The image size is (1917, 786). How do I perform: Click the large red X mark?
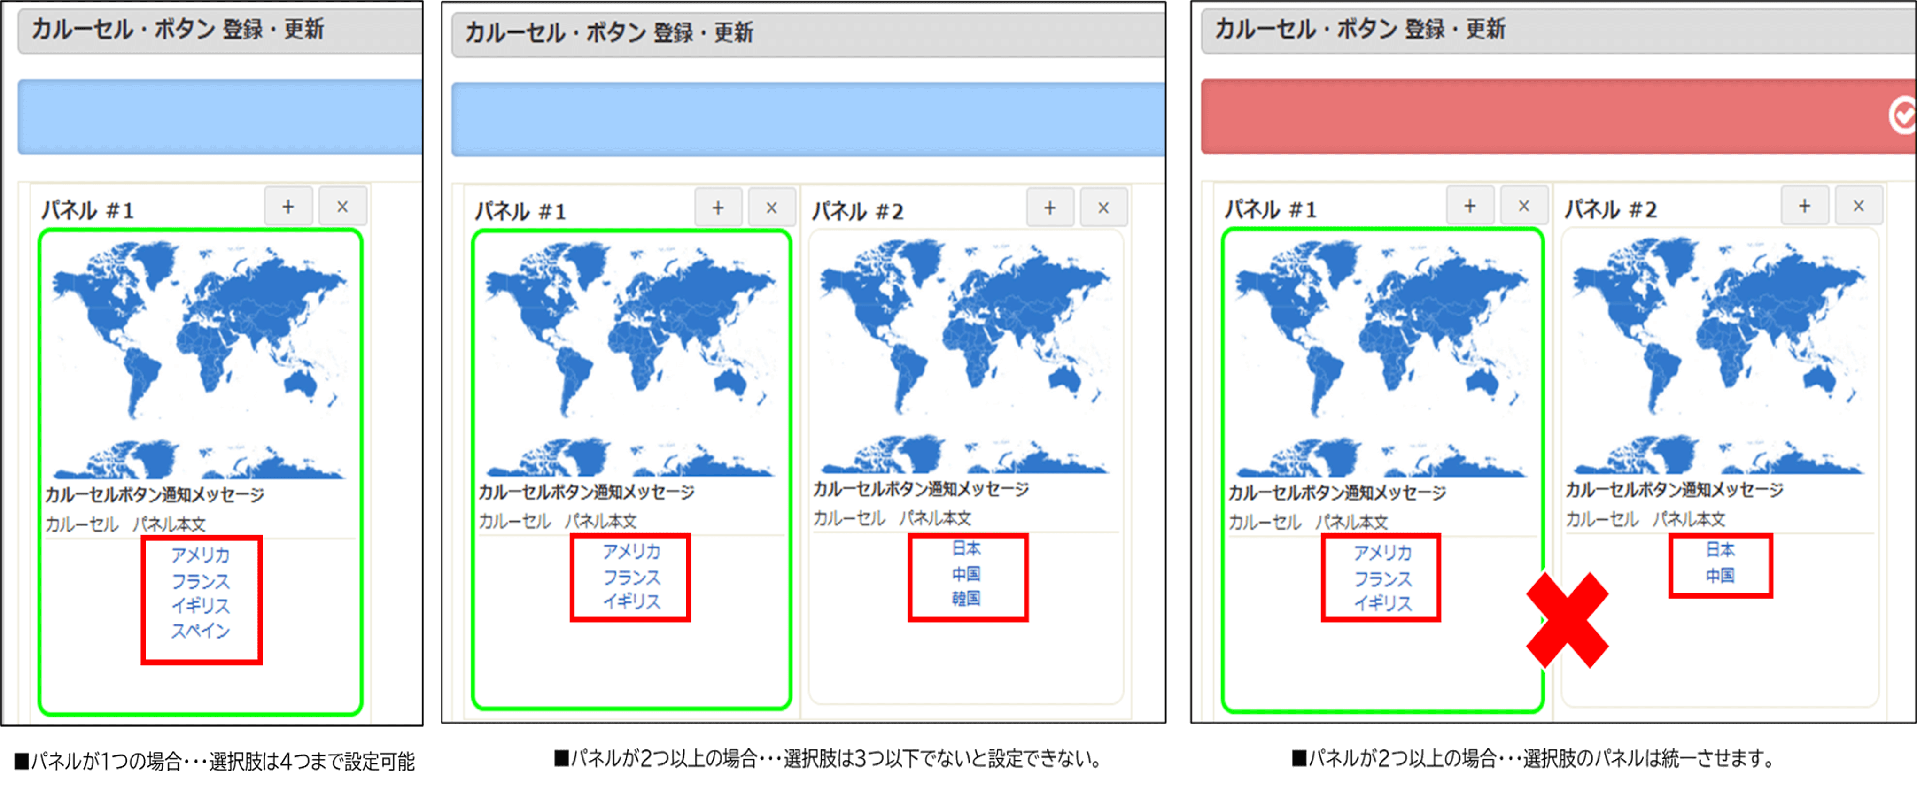point(1567,620)
